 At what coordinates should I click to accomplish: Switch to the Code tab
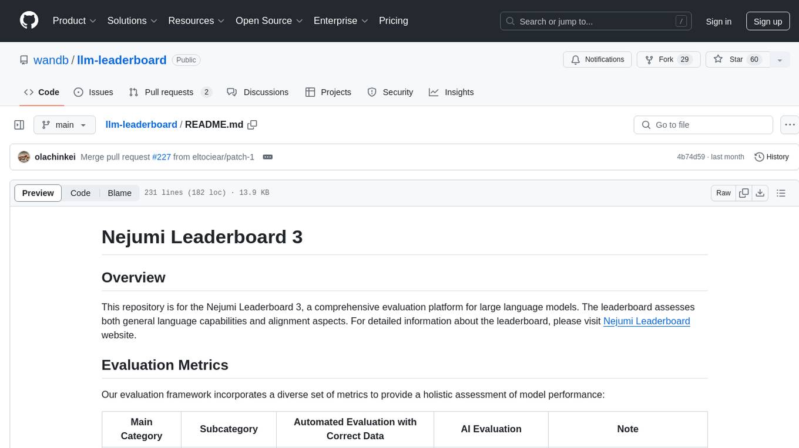[41, 92]
